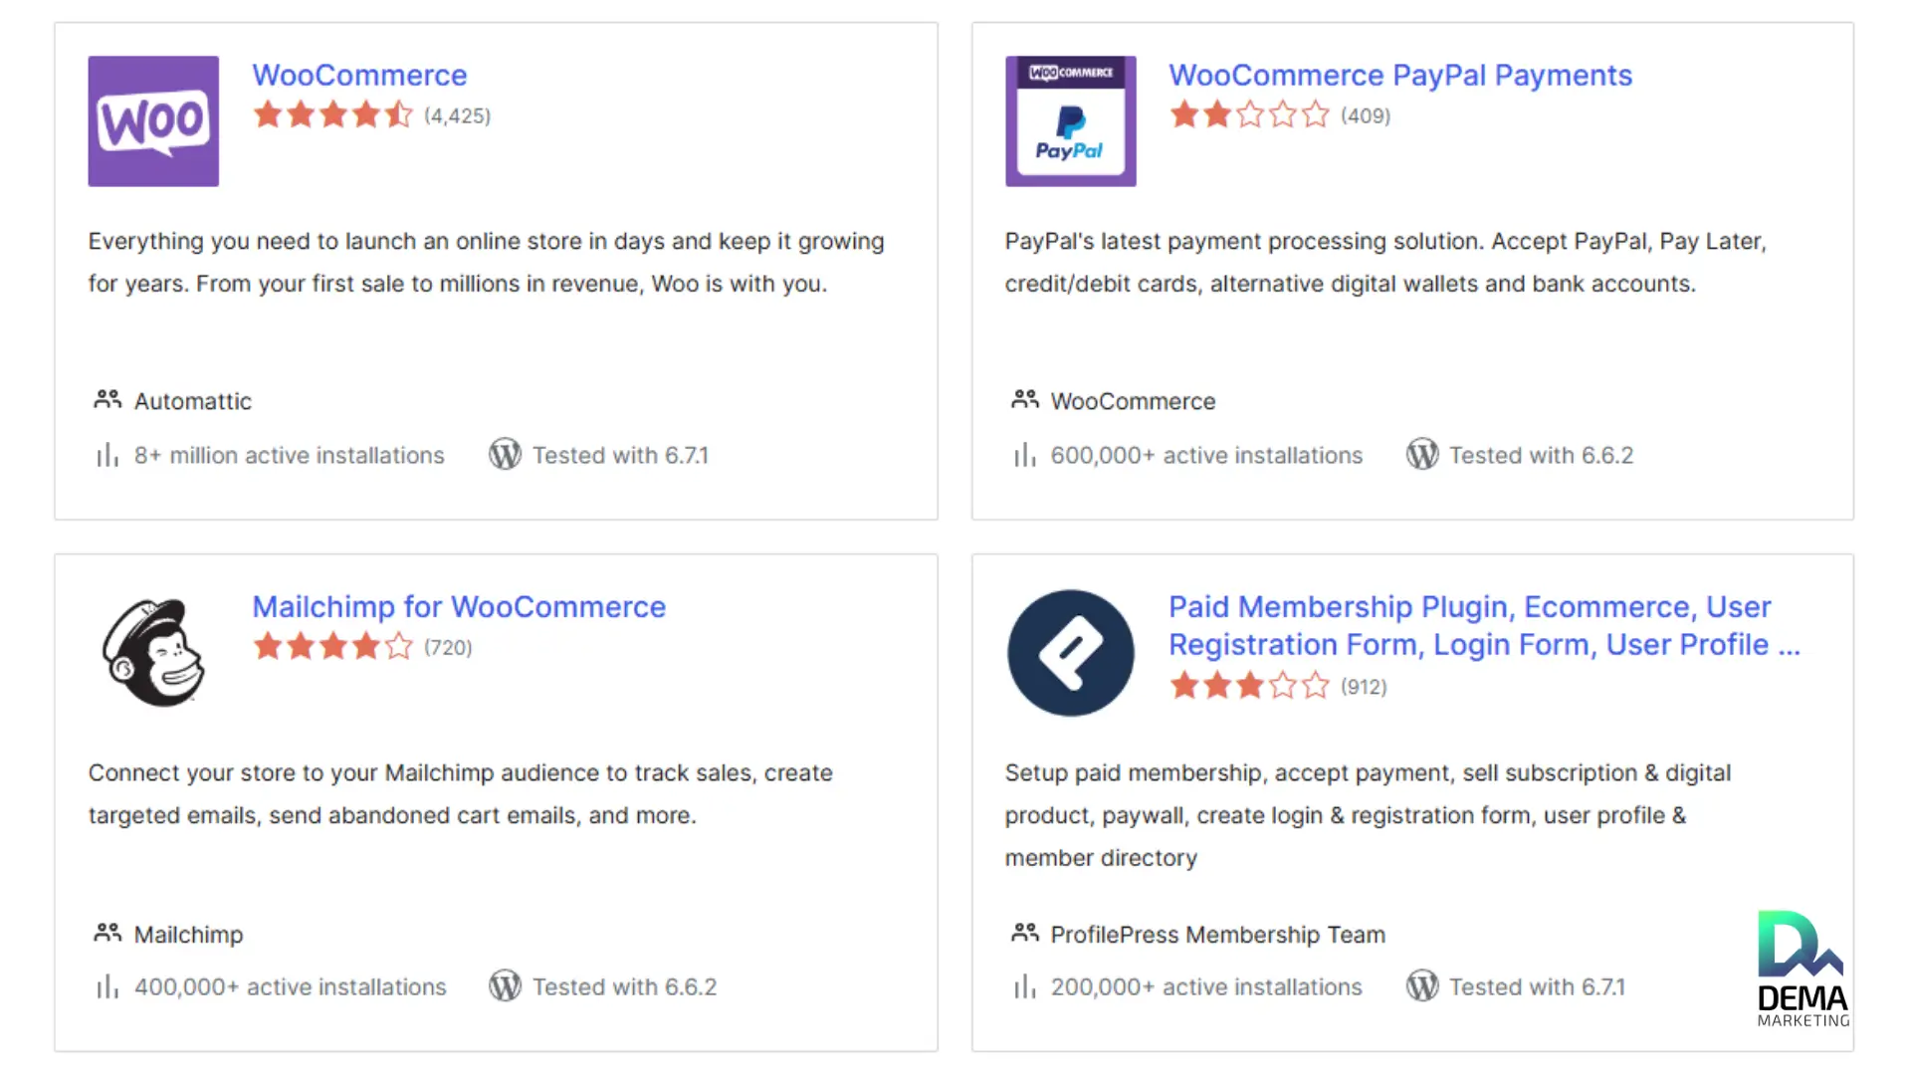This screenshot has height=1075, width=1911.
Task: Open the WooCommerce plugin title link
Action: click(359, 75)
